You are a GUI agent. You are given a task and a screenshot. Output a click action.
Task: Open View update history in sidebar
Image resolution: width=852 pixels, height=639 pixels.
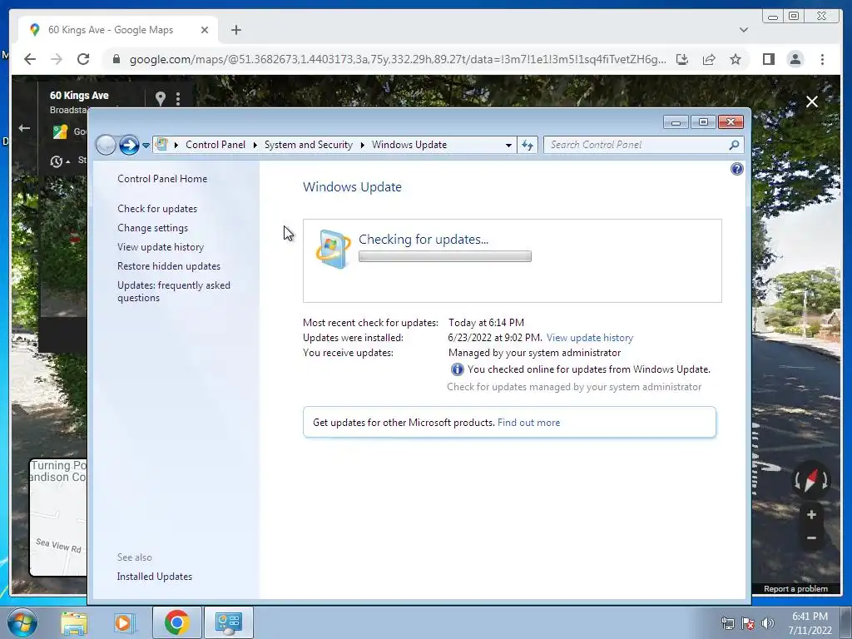click(x=161, y=246)
